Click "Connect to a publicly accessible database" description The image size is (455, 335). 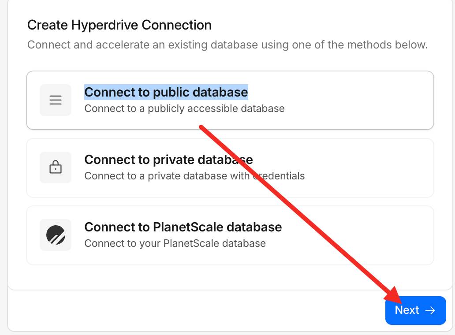pos(184,108)
